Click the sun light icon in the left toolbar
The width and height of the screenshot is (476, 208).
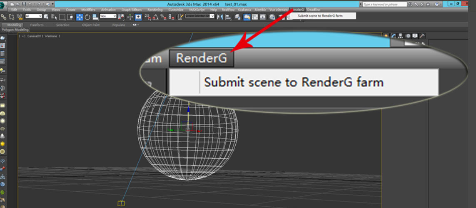3,144
